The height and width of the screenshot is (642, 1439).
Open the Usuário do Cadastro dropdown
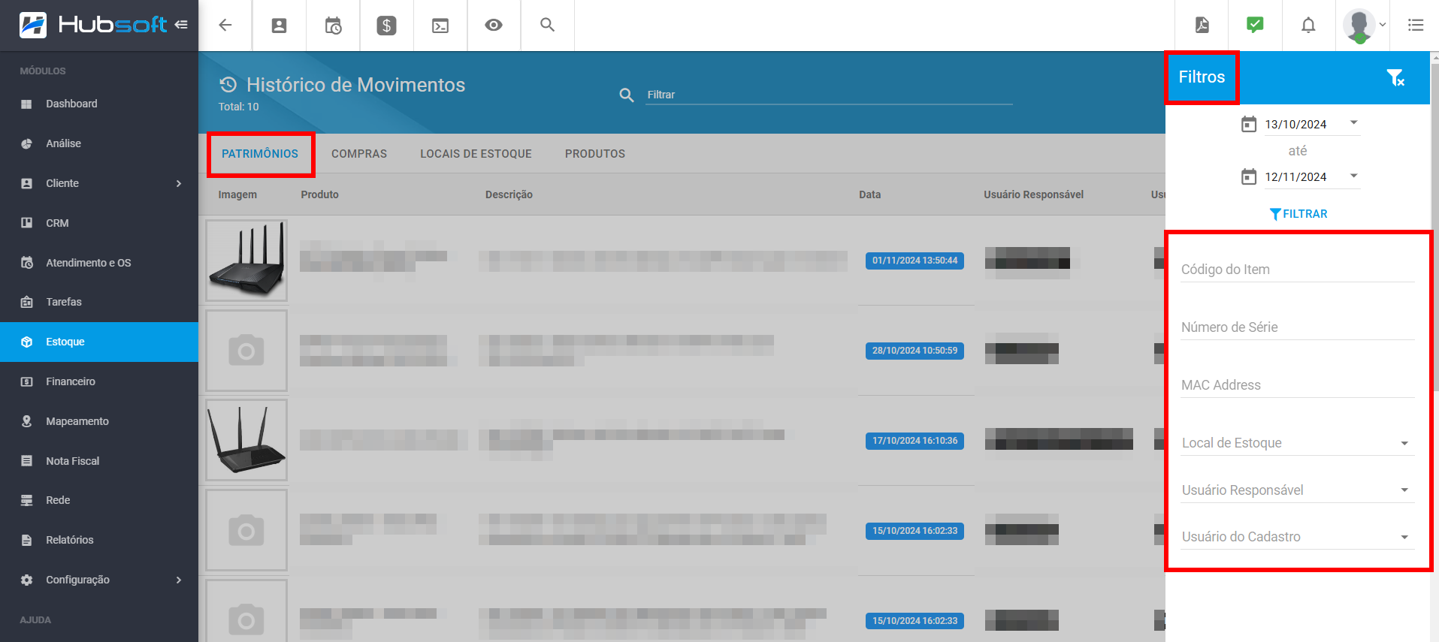tap(1298, 537)
